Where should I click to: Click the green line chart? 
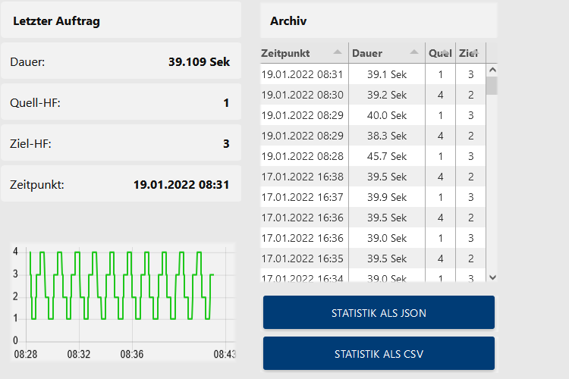pos(121,296)
